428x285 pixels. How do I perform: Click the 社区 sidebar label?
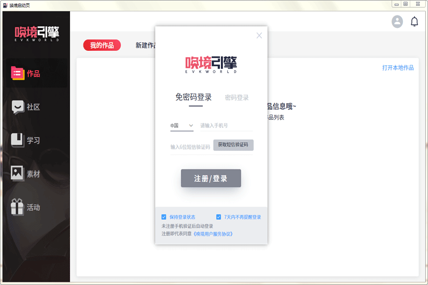(33, 107)
